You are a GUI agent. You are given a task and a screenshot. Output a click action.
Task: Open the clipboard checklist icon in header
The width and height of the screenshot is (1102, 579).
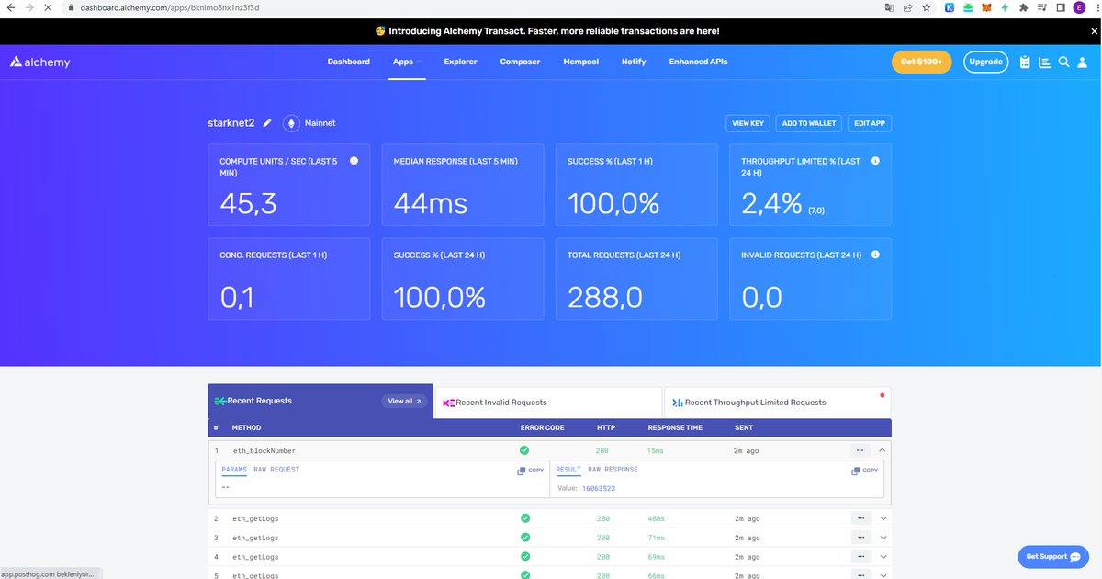coord(1026,62)
